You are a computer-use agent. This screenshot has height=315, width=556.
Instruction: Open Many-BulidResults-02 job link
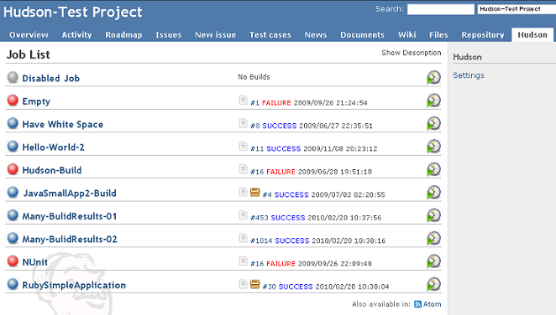70,239
